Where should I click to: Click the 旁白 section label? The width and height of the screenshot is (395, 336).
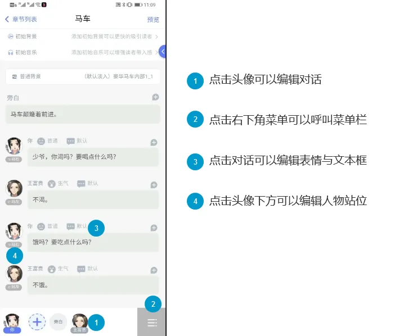[13, 98]
